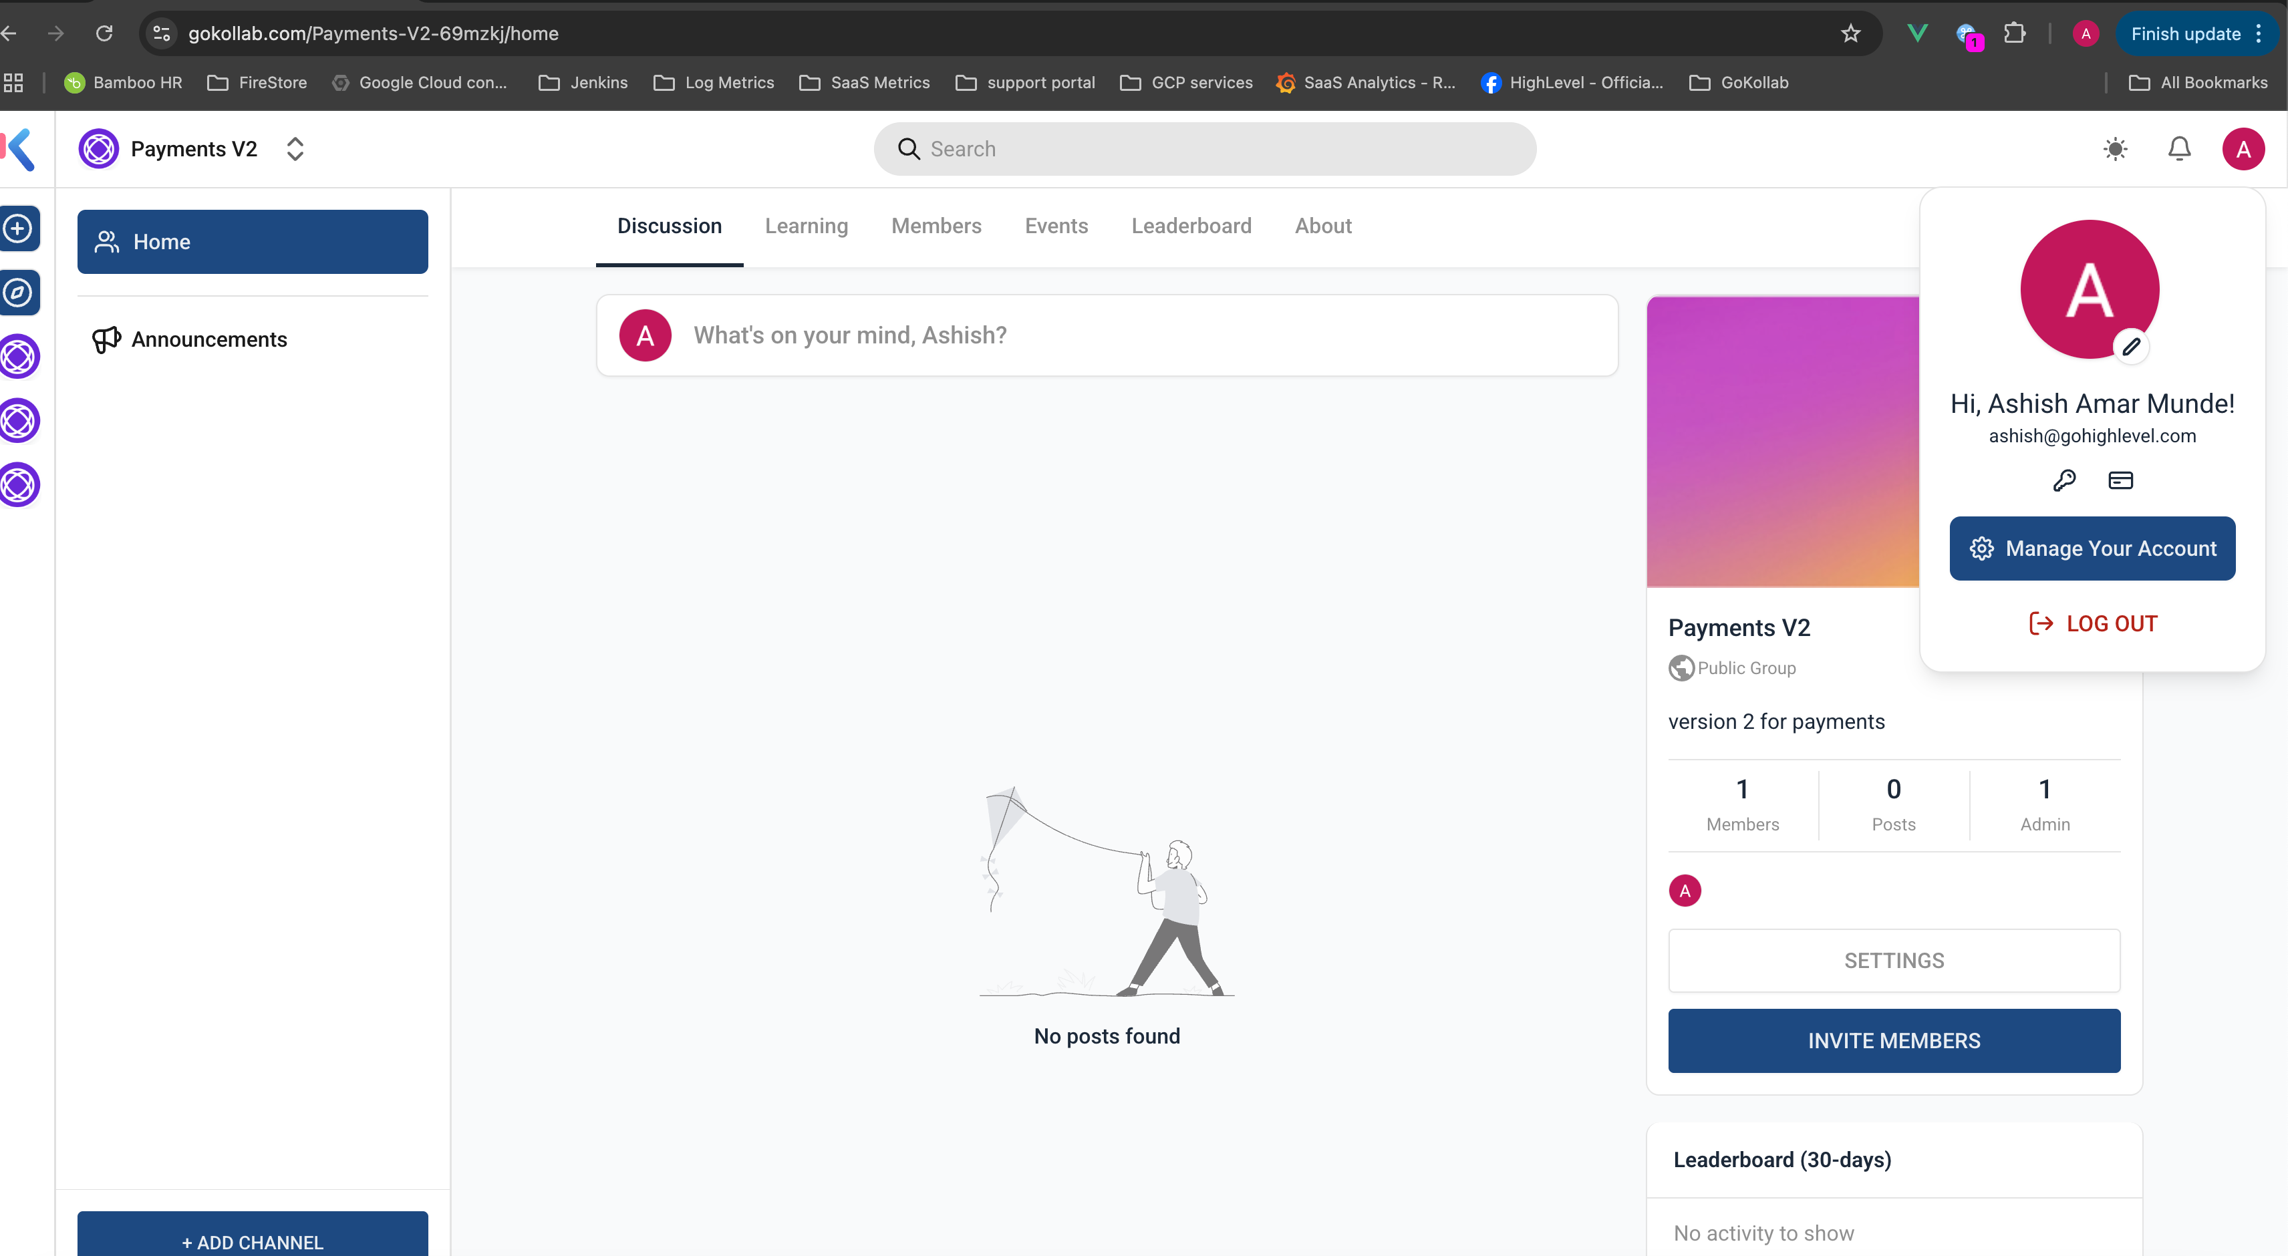The image size is (2288, 1256).
Task: Click the gradient group cover image
Action: click(x=1781, y=442)
